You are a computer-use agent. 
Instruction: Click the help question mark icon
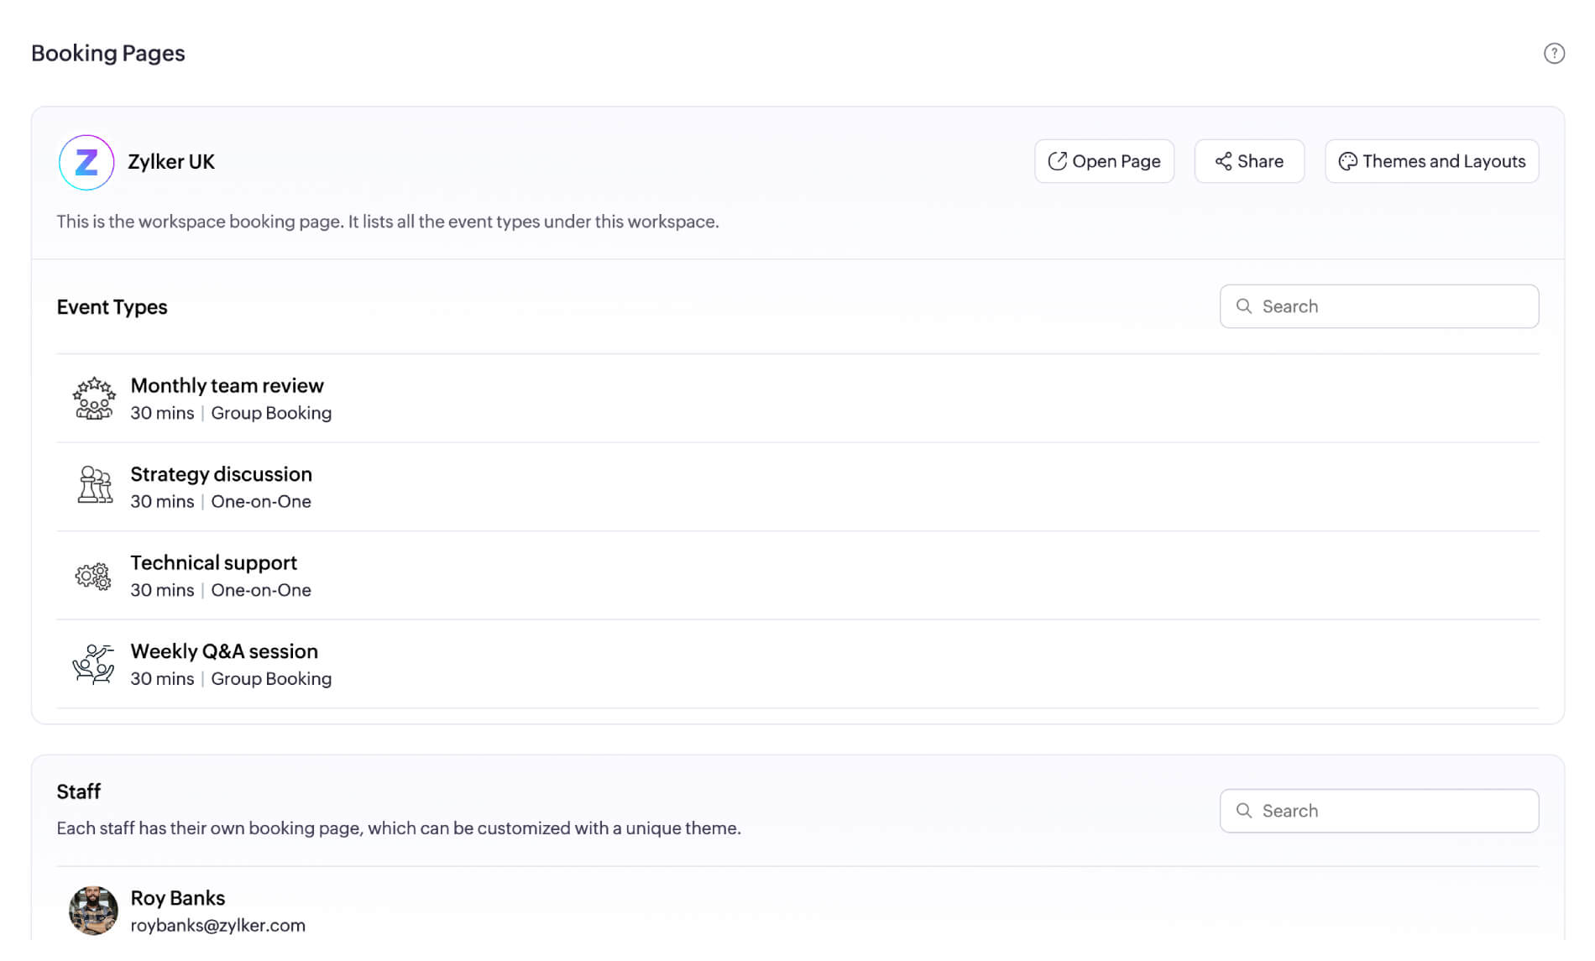[1554, 53]
